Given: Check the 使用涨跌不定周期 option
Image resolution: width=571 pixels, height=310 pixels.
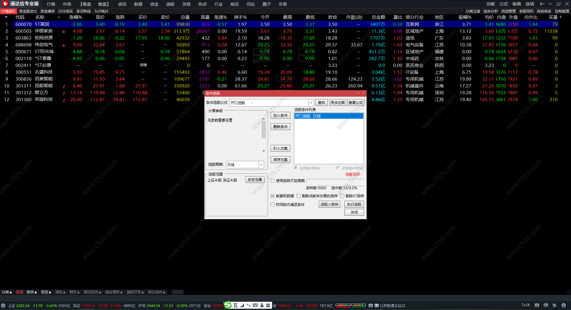Looking at the screenshot, I should point(272,181).
